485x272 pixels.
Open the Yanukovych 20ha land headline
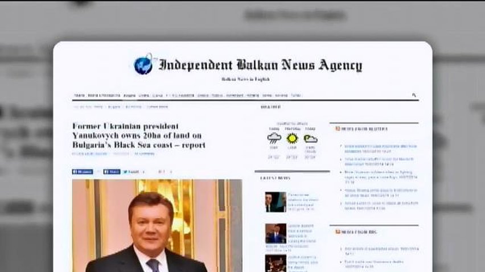pos(138,135)
